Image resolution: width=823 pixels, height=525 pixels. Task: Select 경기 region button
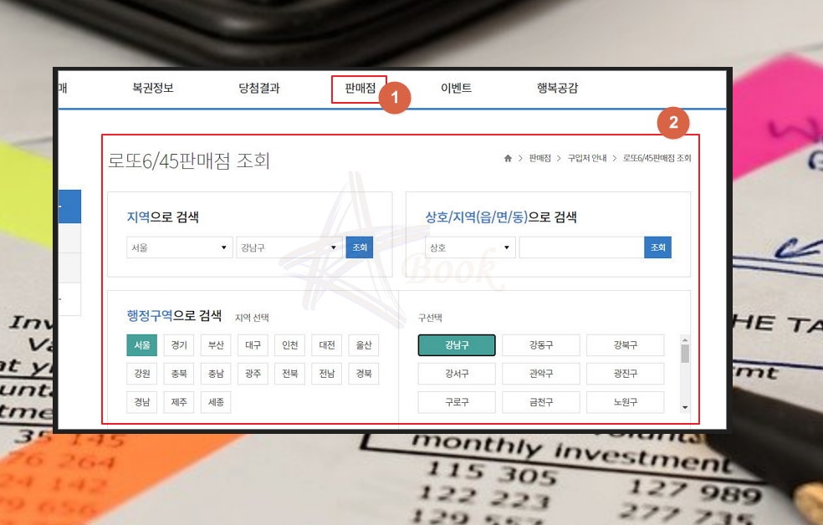pyautogui.click(x=179, y=345)
